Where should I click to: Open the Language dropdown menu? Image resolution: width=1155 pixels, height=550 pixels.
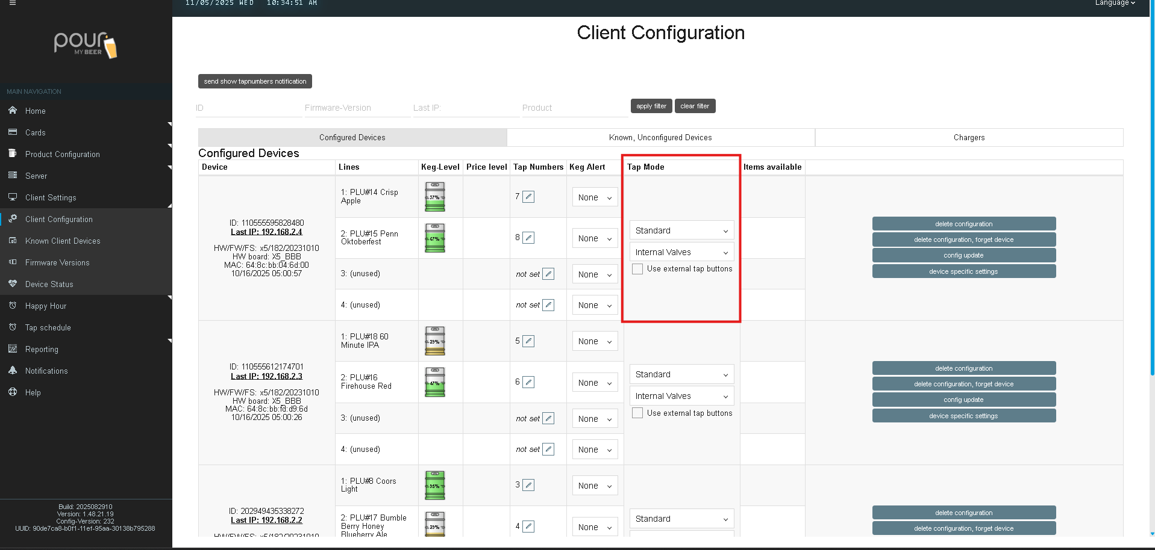pyautogui.click(x=1115, y=3)
